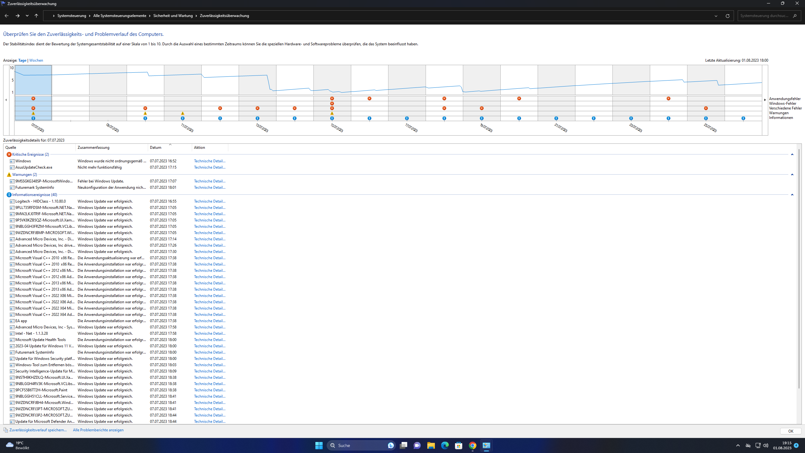The width and height of the screenshot is (805, 453).
Task: Switch view to Tage
Action: [x=22, y=60]
